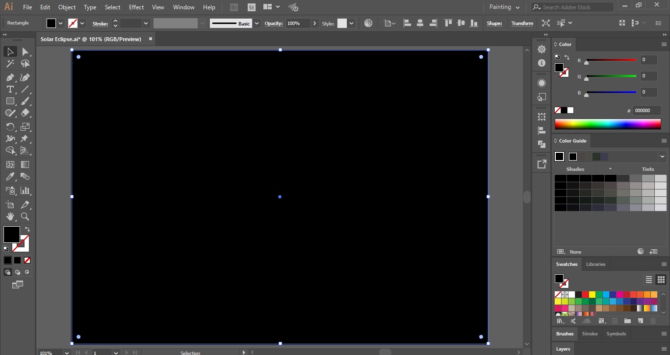
Task: Select the Eraser tool
Action: (25, 113)
